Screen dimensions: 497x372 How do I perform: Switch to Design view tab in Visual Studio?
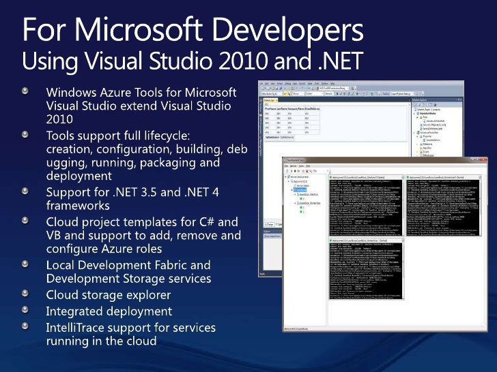tap(269, 224)
